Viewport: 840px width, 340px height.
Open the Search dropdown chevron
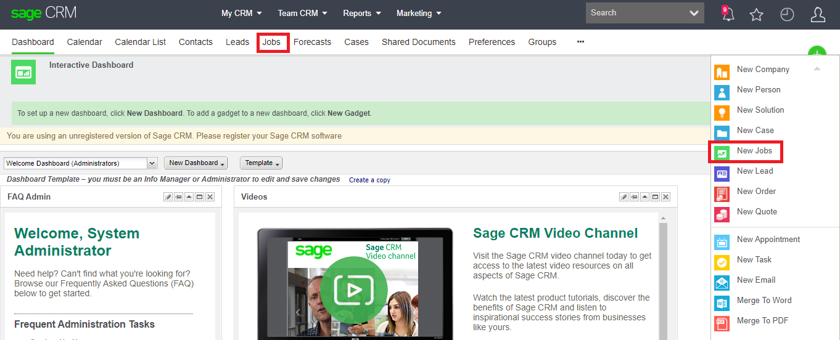tap(694, 13)
